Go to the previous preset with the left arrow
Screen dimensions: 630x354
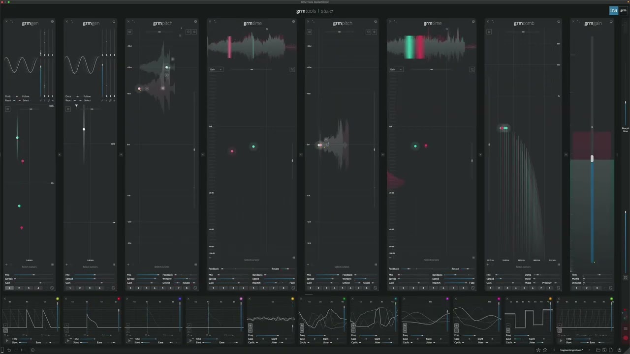point(554,350)
